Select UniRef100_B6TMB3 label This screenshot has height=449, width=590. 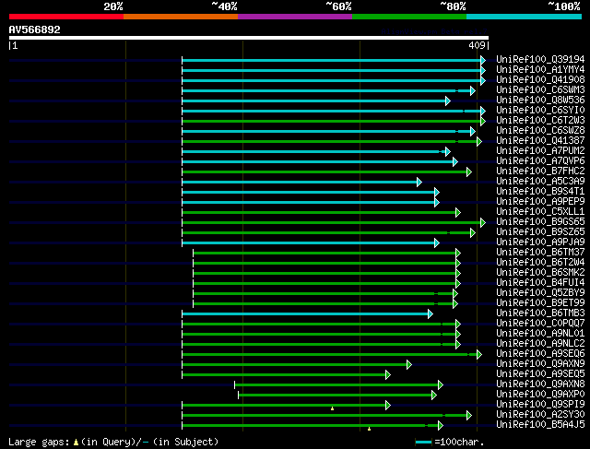pyautogui.click(x=540, y=313)
